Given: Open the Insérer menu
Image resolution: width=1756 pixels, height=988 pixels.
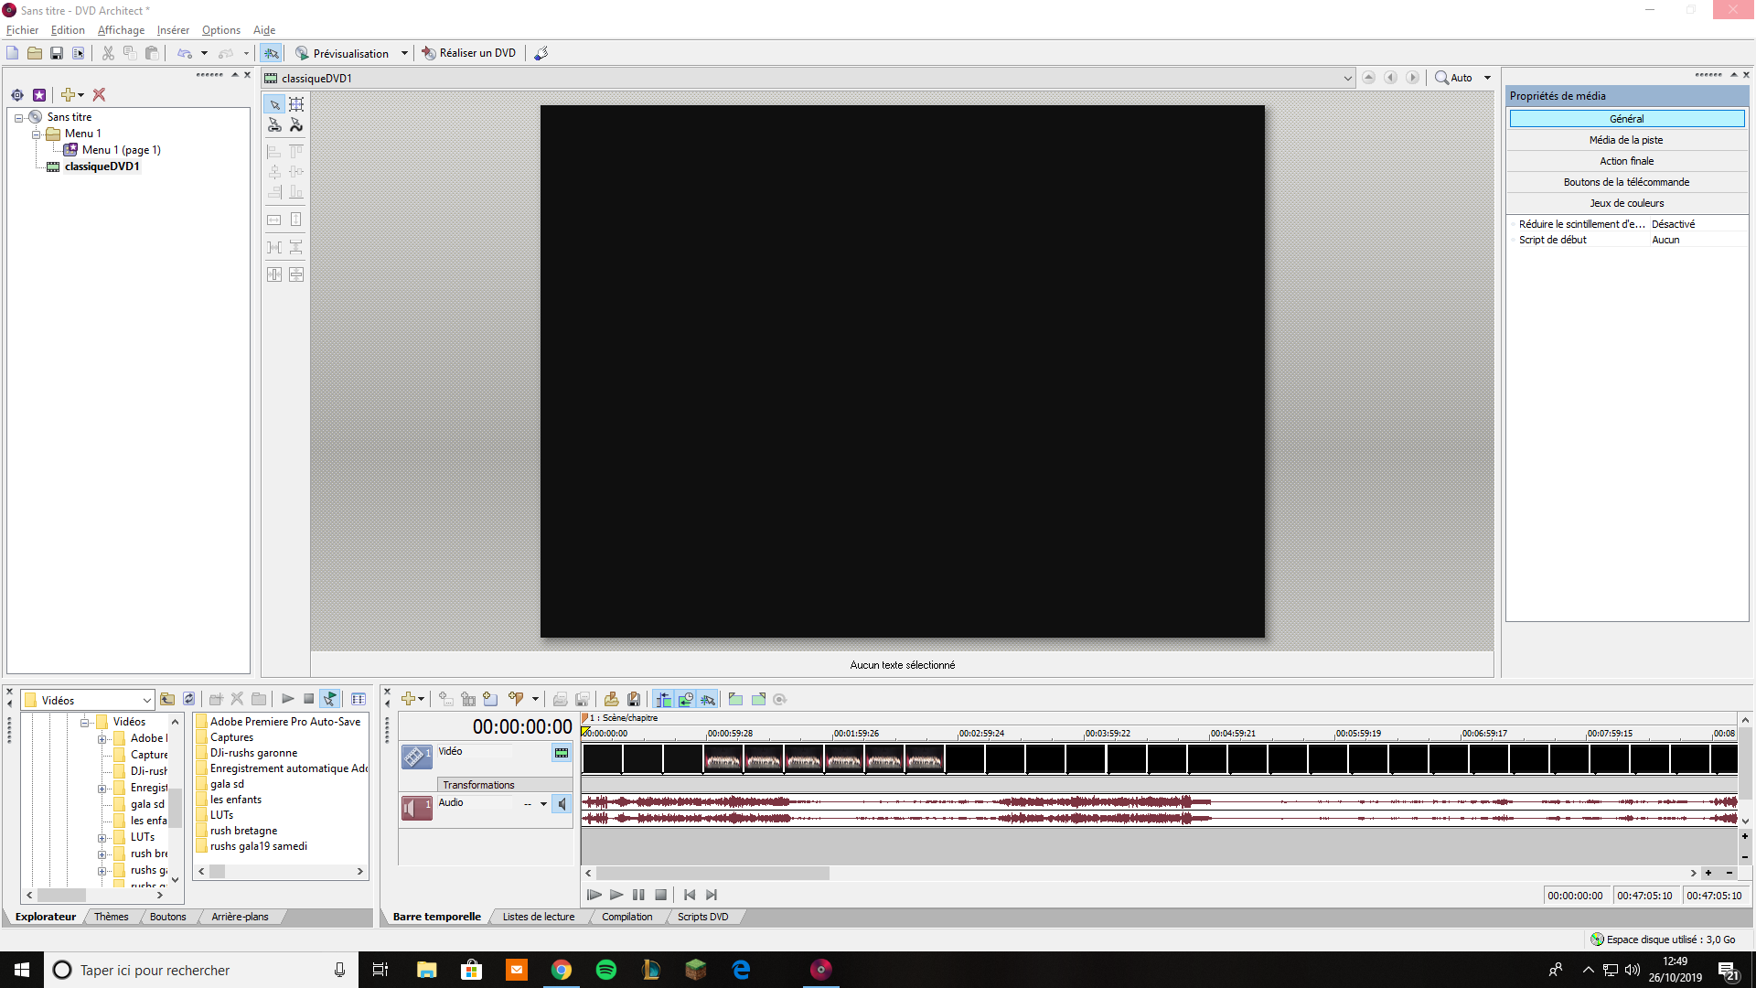Looking at the screenshot, I should click(173, 30).
